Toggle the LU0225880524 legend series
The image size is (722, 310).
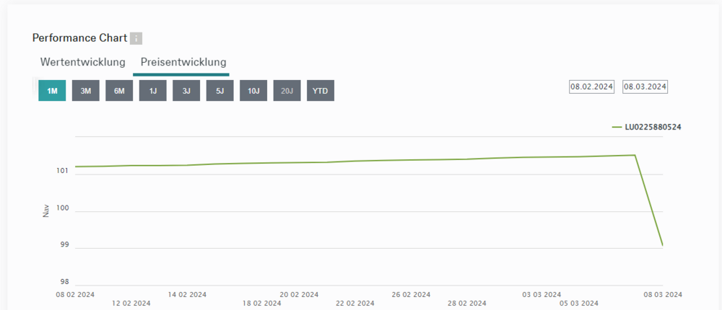(x=653, y=127)
